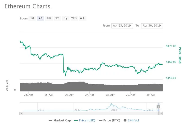Viewport: 182px width, 123px height.
Task: Click the navigator scroll left arrow
Action: 21,113
